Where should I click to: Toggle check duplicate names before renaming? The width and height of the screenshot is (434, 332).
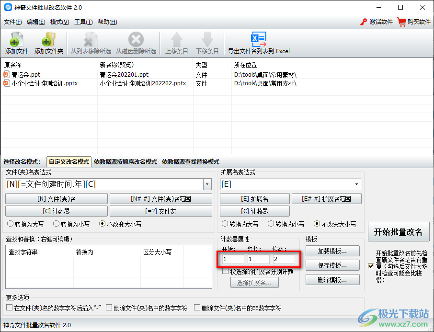coord(371,266)
